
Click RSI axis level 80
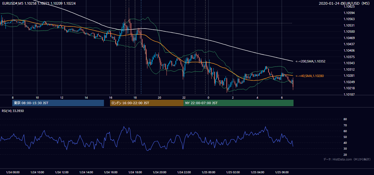345,119
